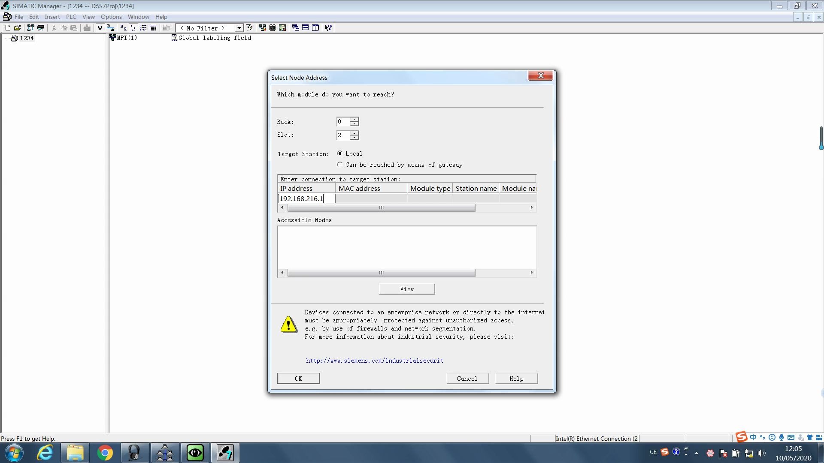Switch to Details view icon
Image resolution: width=824 pixels, height=463 pixels.
click(x=153, y=28)
